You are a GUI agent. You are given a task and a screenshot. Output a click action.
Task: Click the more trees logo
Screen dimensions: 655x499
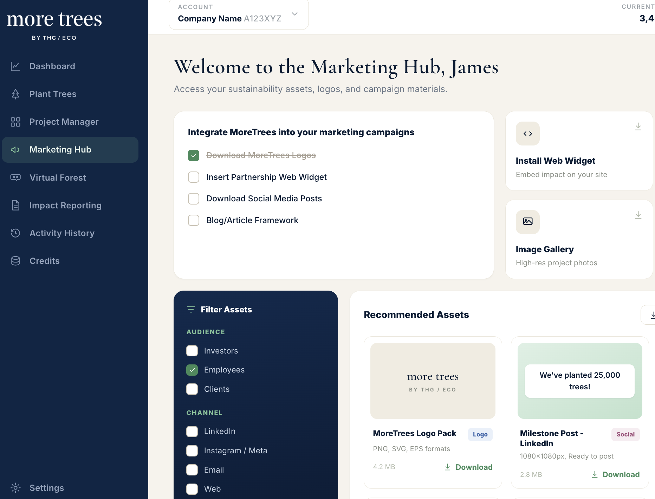(x=54, y=25)
